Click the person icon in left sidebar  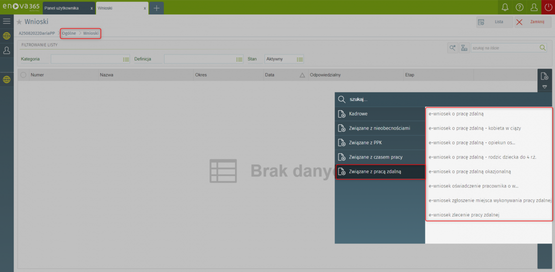(6, 50)
